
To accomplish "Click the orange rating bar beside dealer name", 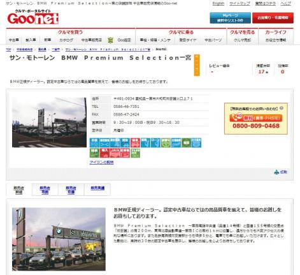I will click(x=197, y=65).
